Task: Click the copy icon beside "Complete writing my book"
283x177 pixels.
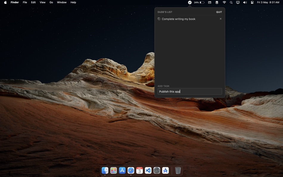Action: coord(159,19)
